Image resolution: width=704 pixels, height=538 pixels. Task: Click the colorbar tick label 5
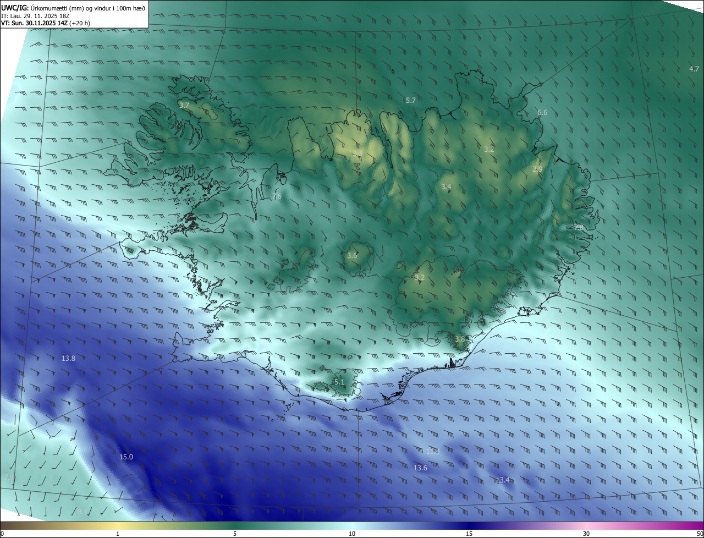point(235,534)
